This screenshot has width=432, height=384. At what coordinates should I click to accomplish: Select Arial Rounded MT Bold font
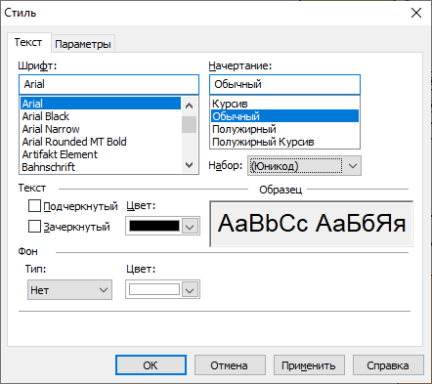[101, 142]
